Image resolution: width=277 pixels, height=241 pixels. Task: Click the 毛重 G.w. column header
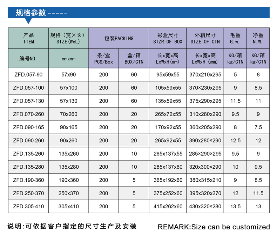235,38
